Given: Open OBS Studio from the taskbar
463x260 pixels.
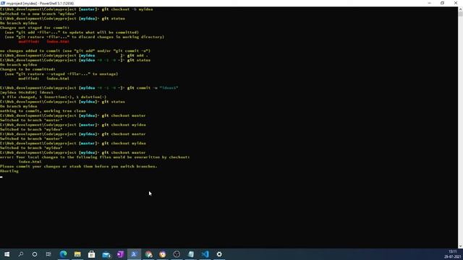Looking at the screenshot, I should tap(177, 254).
